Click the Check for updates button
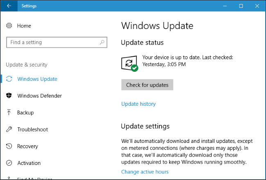 point(147,85)
